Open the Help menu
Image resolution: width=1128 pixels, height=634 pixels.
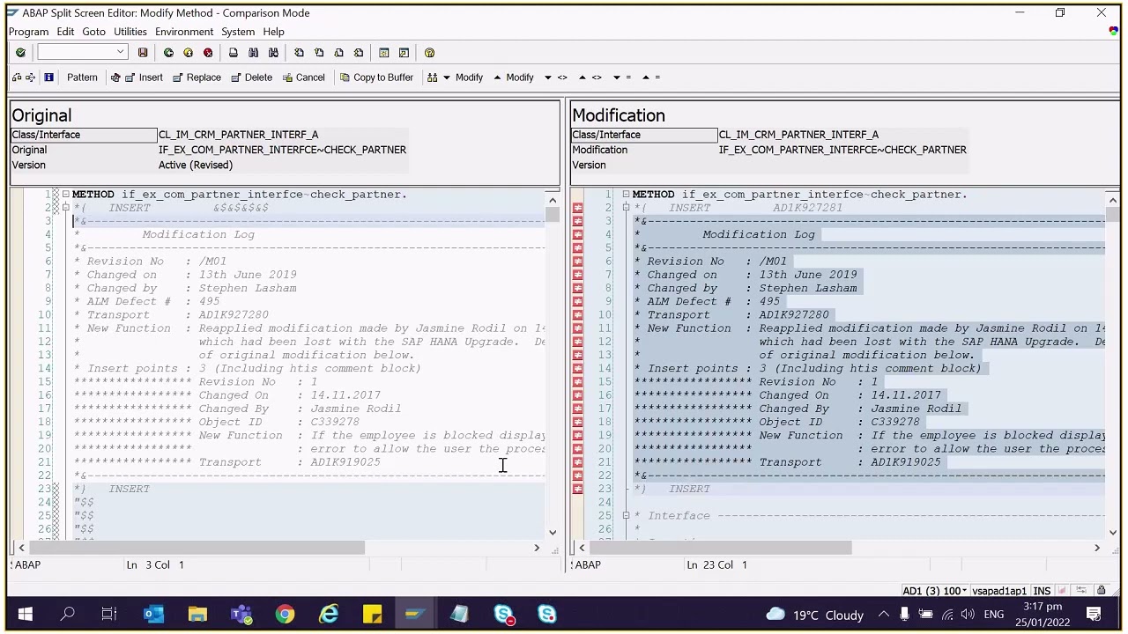pos(273,32)
